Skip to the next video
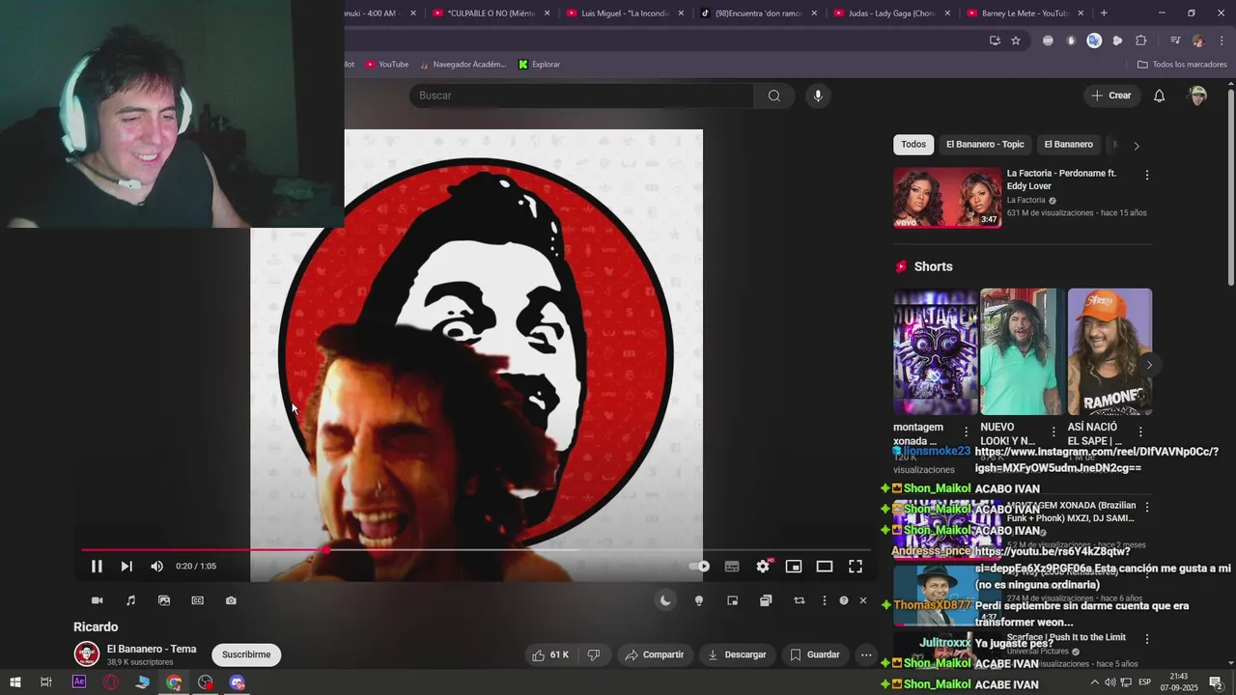 126,567
